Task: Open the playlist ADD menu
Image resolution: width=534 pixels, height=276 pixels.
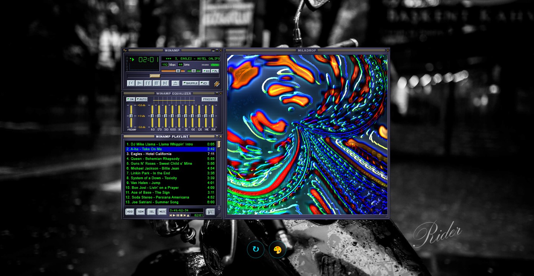Action: (x=130, y=212)
